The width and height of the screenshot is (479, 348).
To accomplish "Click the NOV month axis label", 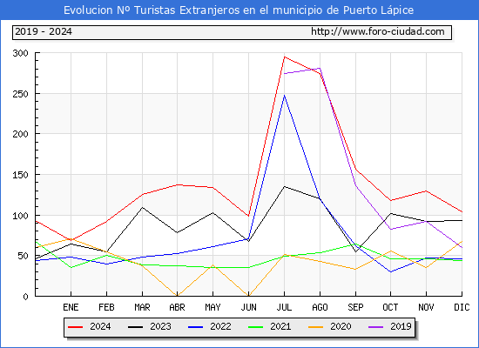I will [426, 307].
